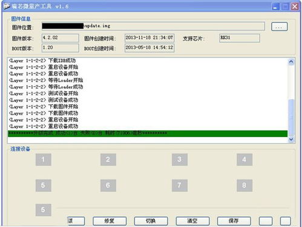
Task: Click firmware creation time 2013-11-18 21:34:07
Action: [x=149, y=38]
